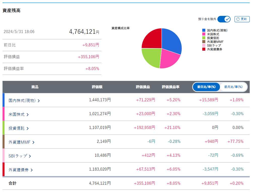
Task: Click the chevron icon beside 外貨建MMF
Action: click(33, 142)
